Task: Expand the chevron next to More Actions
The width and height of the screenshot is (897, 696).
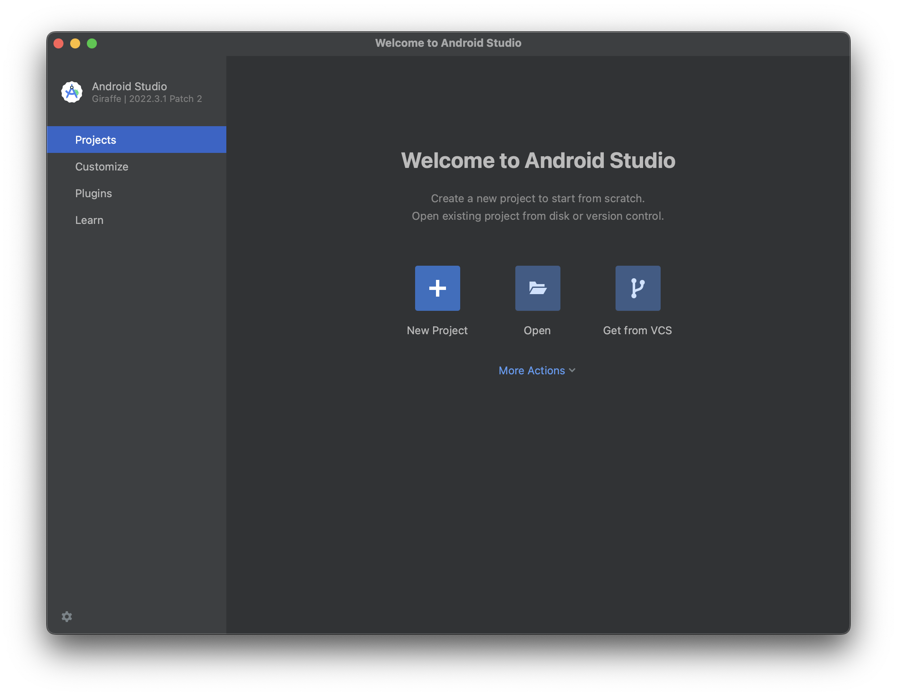Action: [572, 370]
